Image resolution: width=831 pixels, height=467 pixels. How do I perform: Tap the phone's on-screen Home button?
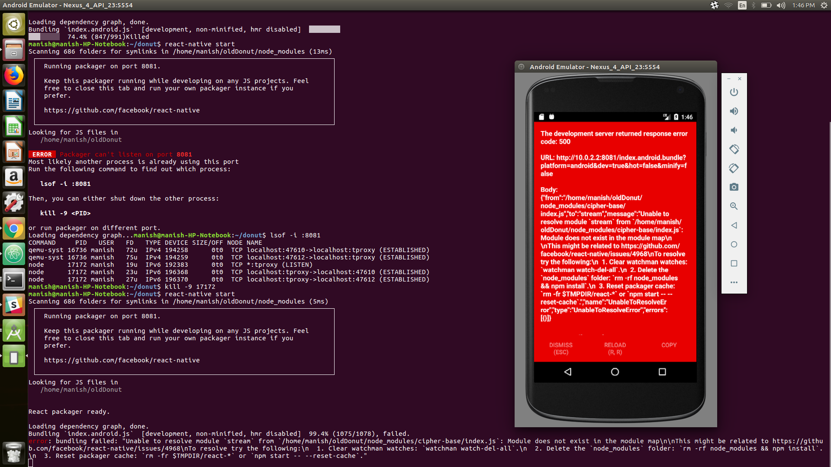click(615, 372)
